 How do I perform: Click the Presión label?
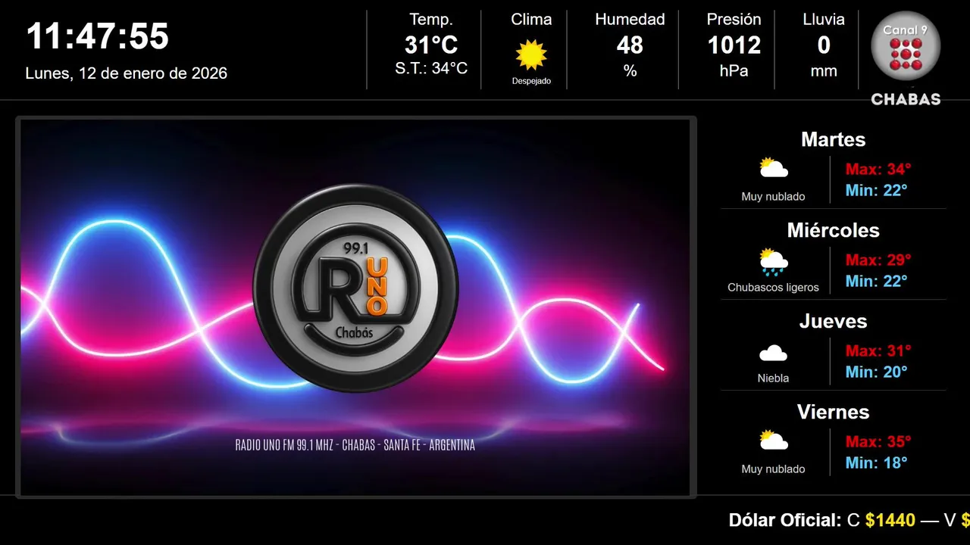coord(734,20)
